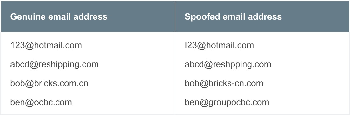Click 'bricks-cn.com' domain text
The image size is (350, 115).
click(x=234, y=83)
